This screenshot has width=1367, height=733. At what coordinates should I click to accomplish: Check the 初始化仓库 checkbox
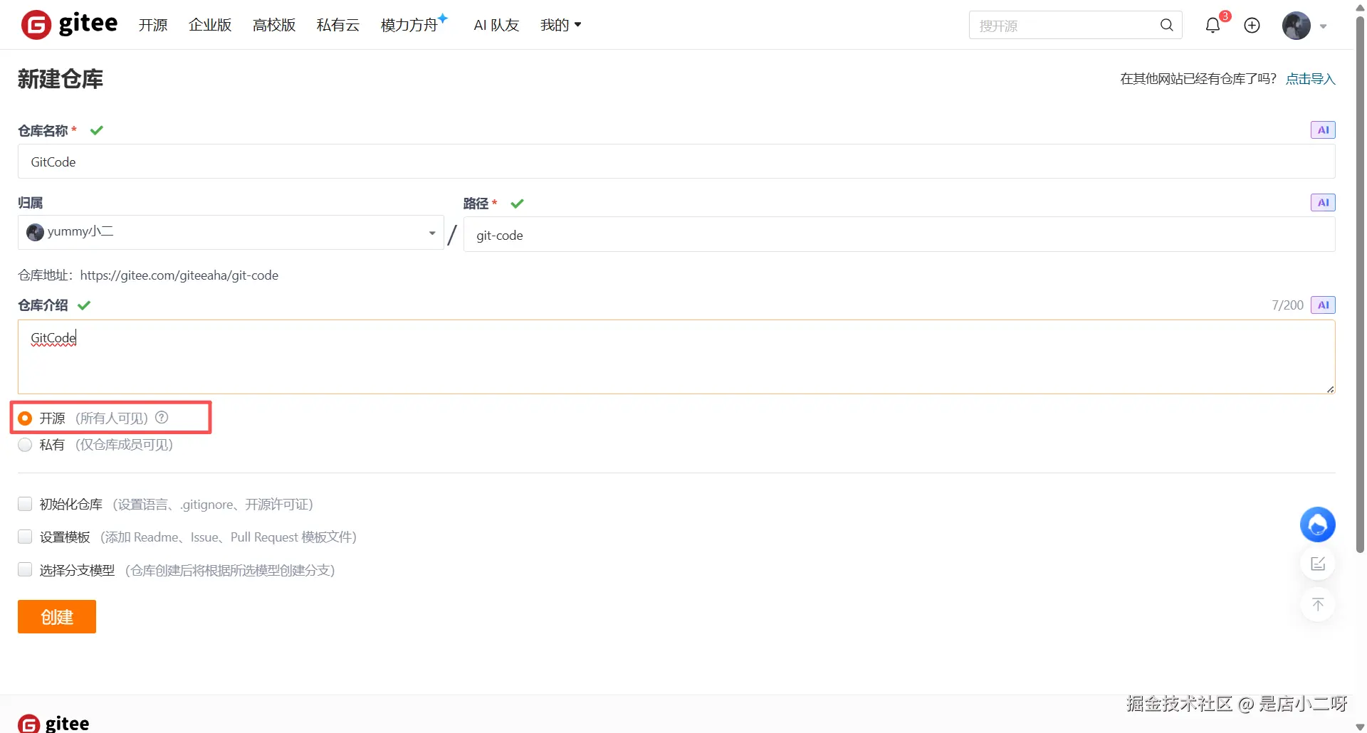click(25, 504)
